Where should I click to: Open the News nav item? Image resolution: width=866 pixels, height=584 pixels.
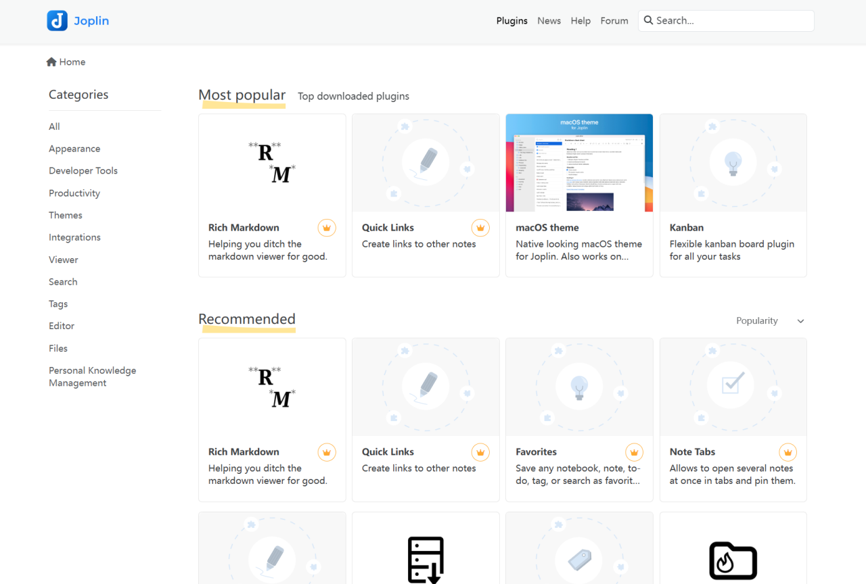pyautogui.click(x=549, y=21)
